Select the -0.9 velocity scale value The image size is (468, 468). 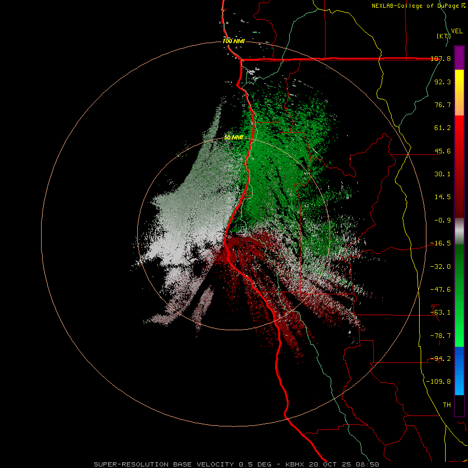click(443, 220)
